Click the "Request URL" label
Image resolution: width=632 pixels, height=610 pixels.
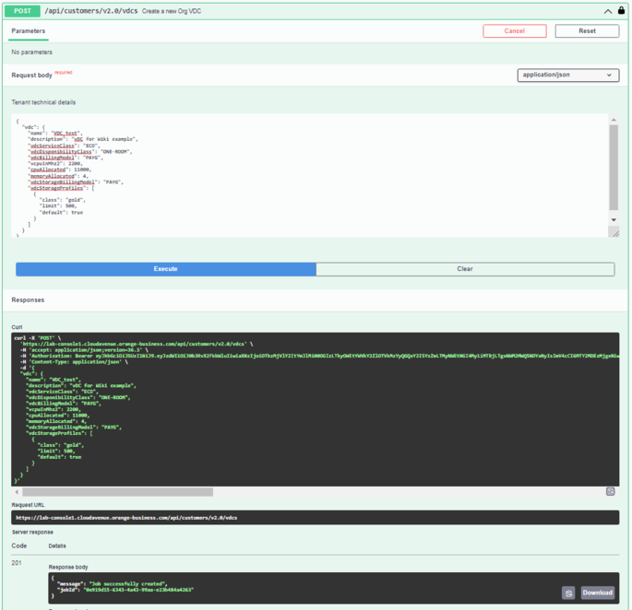(28, 505)
